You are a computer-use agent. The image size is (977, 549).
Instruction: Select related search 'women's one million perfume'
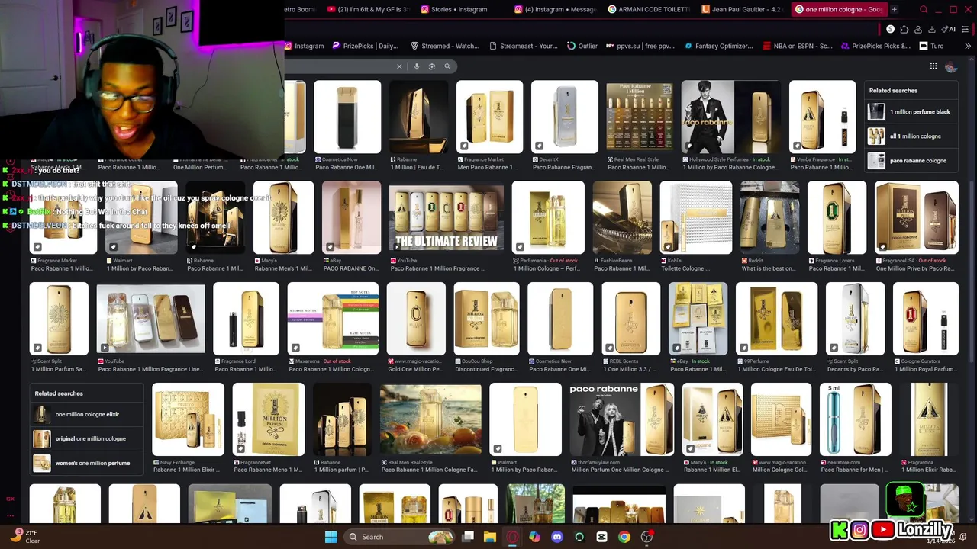click(x=87, y=463)
